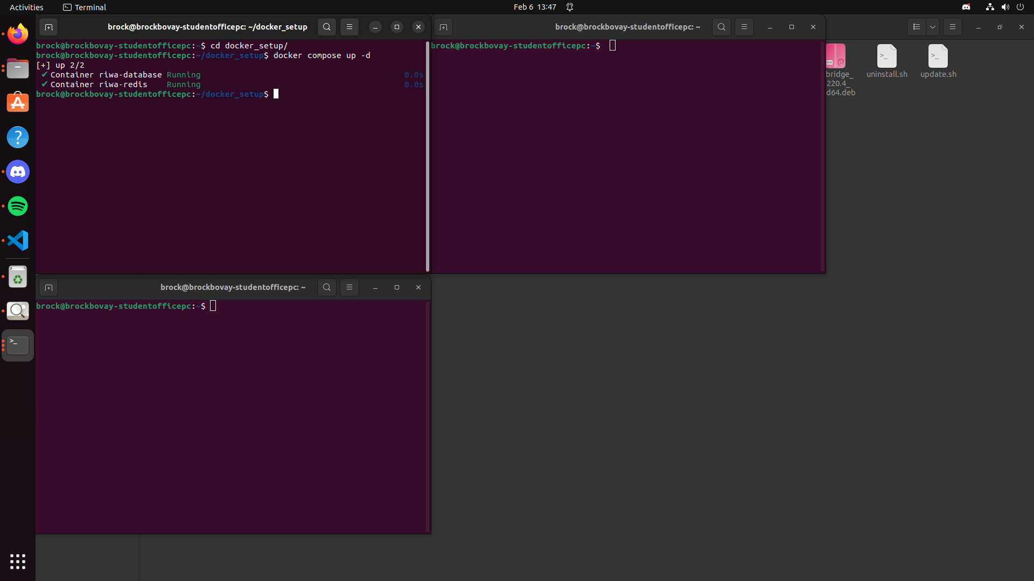Close the docker_setup terminal window
The height and width of the screenshot is (581, 1034).
(418, 27)
